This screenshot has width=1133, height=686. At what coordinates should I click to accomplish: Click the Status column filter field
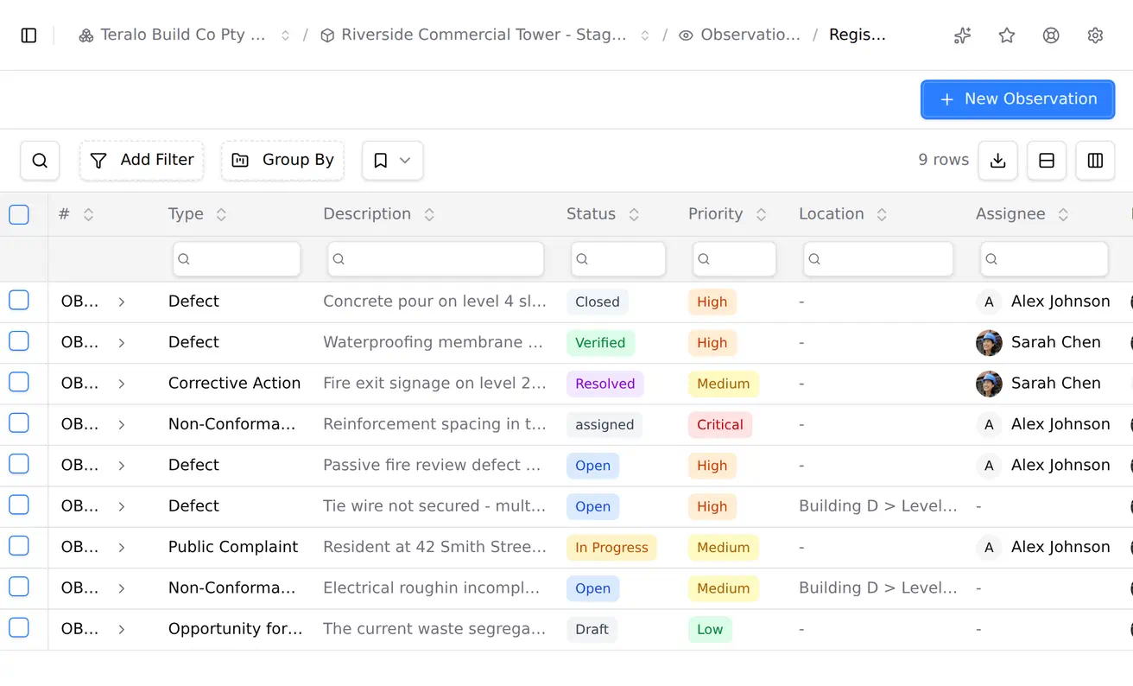(618, 259)
